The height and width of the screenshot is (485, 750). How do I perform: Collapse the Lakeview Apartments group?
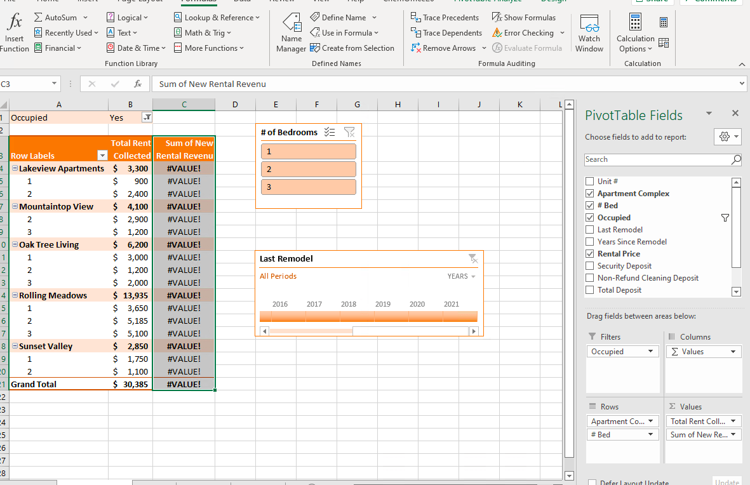(x=15, y=168)
